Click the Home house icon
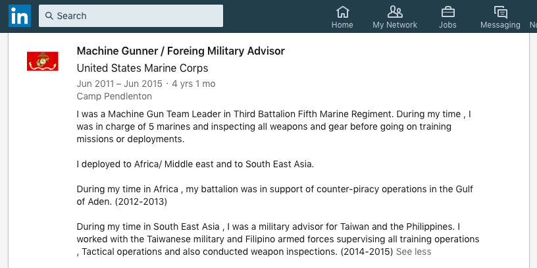Screen dimensions: 537x268 [342, 12]
